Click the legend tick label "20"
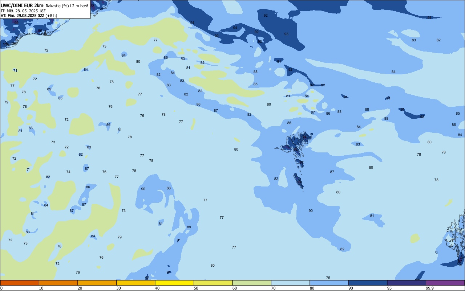 point(80,288)
